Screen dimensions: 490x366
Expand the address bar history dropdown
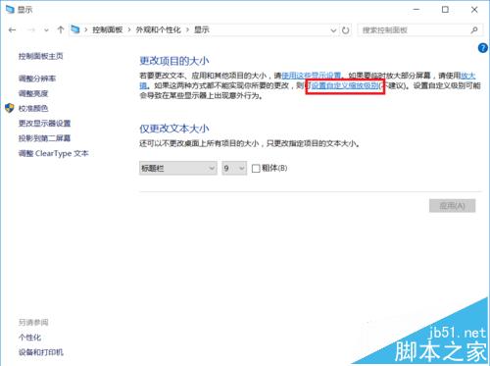tap(333, 30)
